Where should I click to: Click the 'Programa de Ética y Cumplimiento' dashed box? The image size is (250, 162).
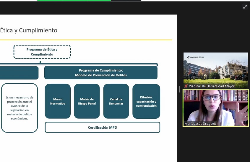click(x=42, y=52)
